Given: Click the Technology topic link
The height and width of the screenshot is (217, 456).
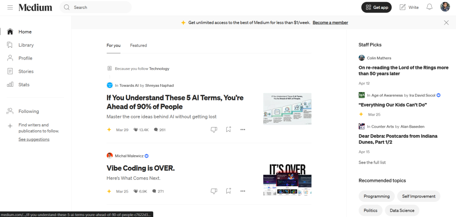Looking at the screenshot, I should pos(159,68).
